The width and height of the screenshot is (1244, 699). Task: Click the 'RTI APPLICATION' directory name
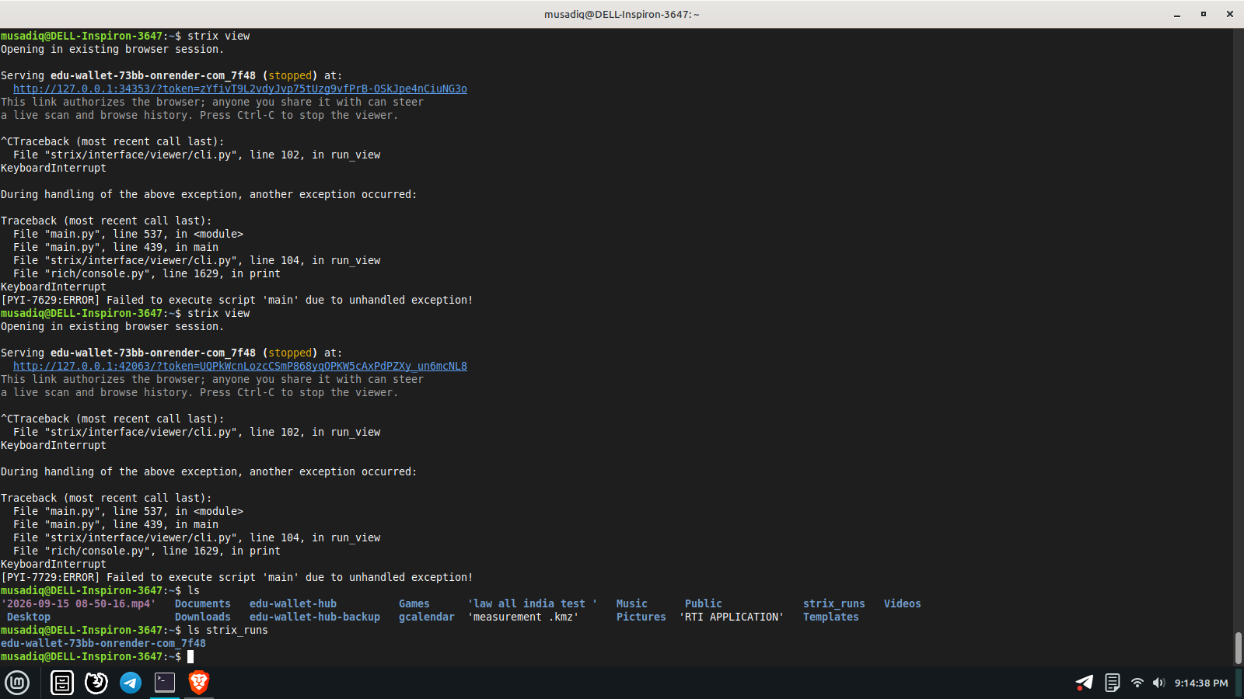pyautogui.click(x=732, y=617)
